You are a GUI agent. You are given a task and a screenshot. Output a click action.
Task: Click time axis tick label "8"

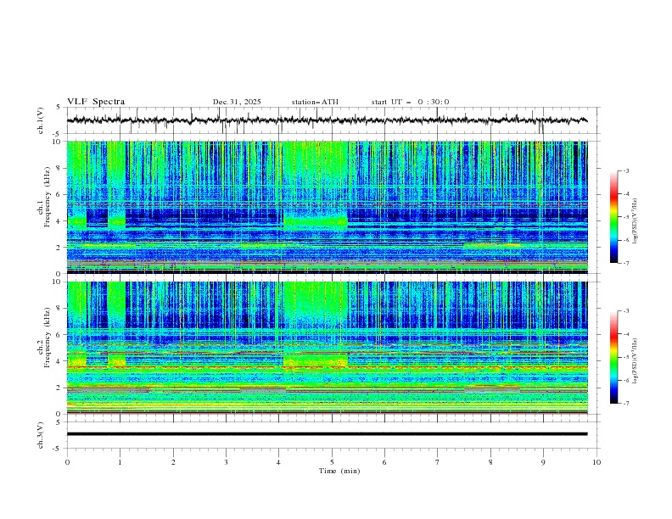pyautogui.click(x=490, y=462)
